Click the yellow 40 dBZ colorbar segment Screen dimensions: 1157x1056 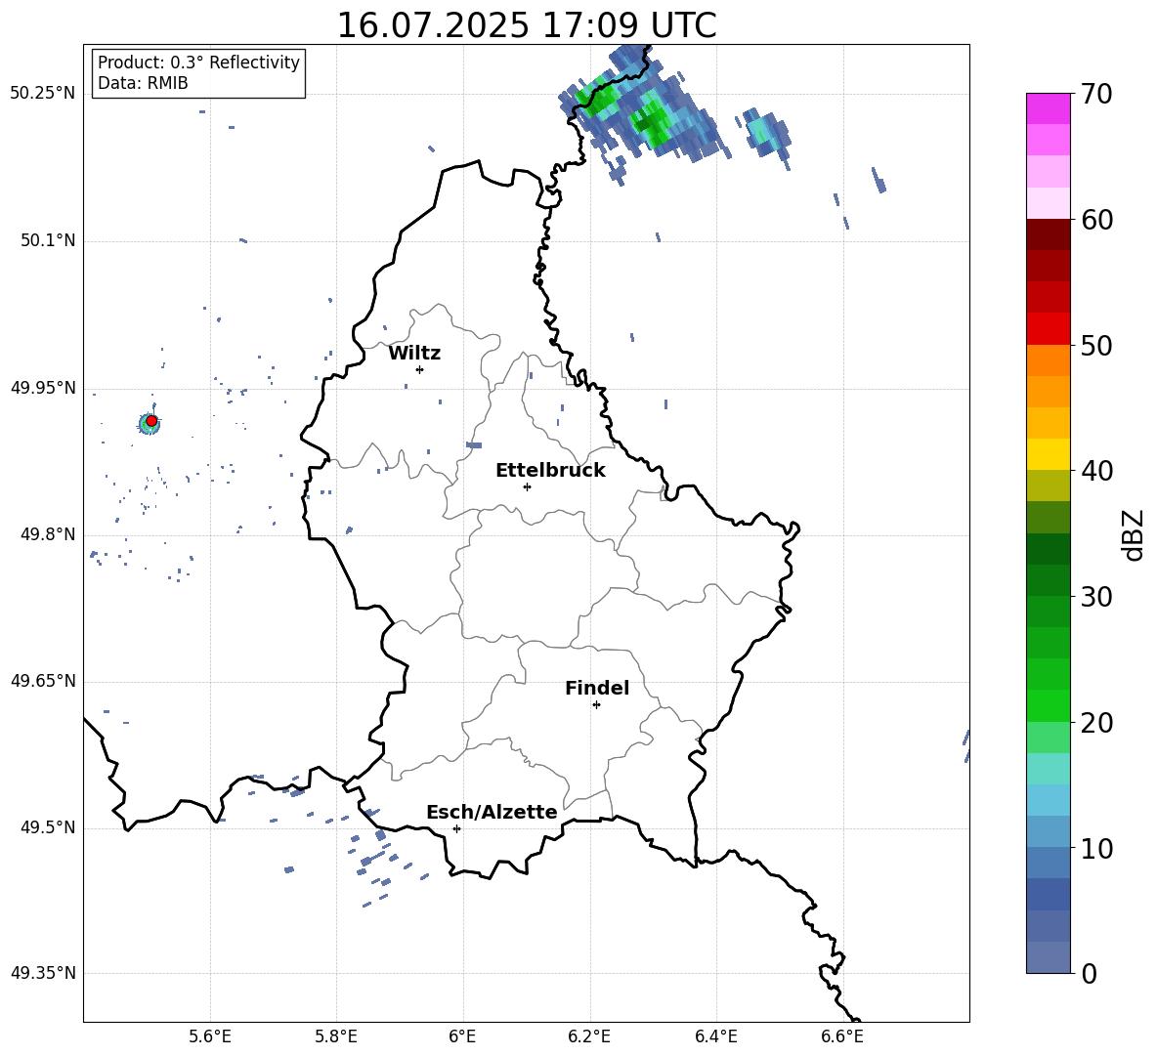pyautogui.click(x=1048, y=454)
